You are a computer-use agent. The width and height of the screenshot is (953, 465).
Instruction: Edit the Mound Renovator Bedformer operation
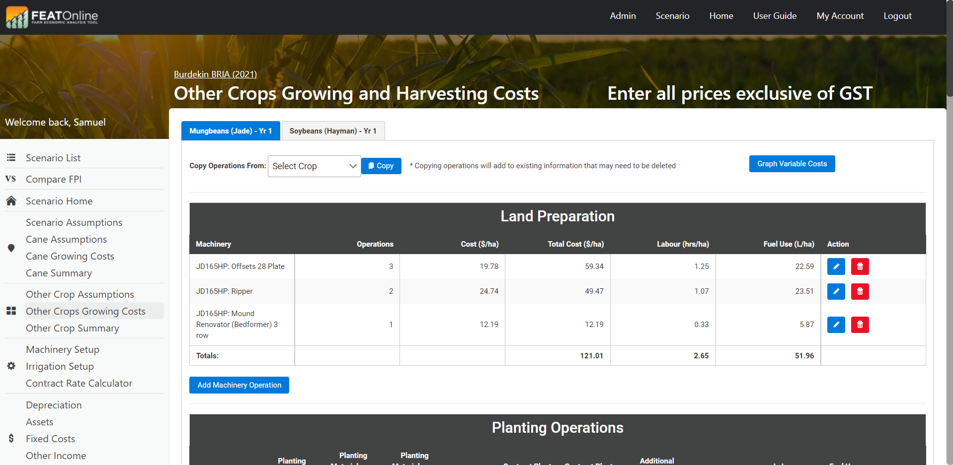836,325
